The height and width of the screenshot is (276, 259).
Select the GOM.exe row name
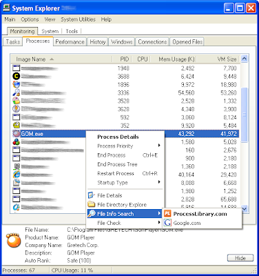pyautogui.click(x=32, y=134)
